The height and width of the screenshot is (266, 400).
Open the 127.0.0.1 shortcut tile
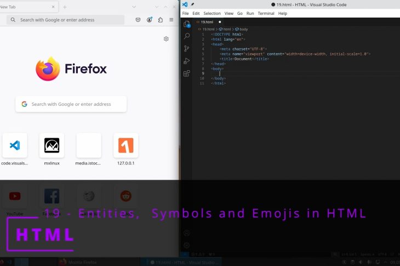pos(125,146)
